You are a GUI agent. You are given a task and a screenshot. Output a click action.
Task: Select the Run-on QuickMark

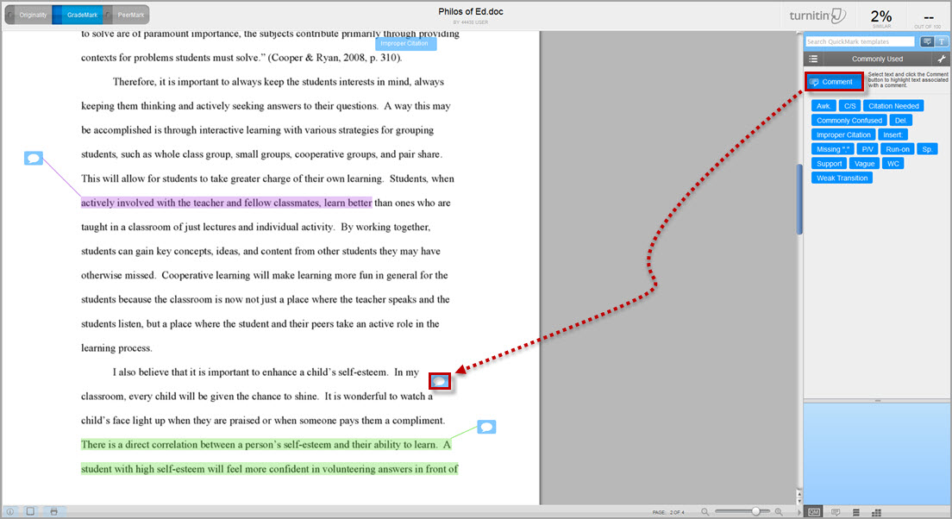(x=898, y=149)
